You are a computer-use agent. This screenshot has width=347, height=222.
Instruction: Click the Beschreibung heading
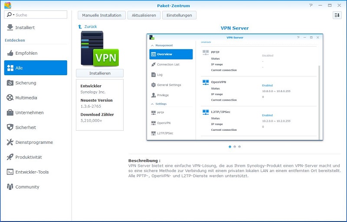[x=144, y=161]
